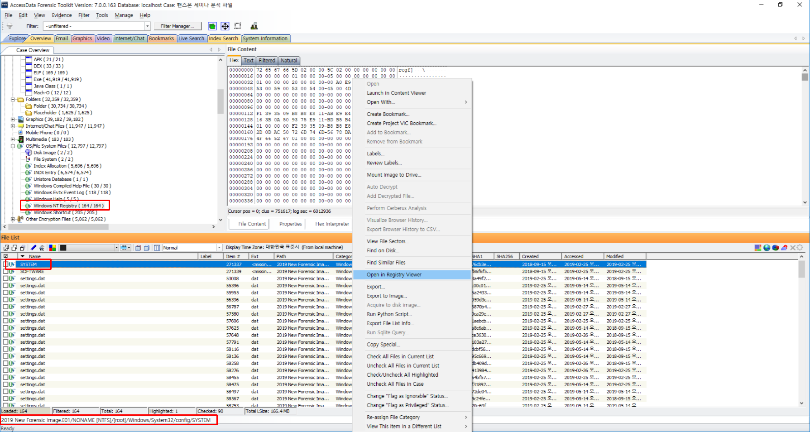Click the treemap visualization icon in File List toolbar
810x432 pixels.
[758, 248]
